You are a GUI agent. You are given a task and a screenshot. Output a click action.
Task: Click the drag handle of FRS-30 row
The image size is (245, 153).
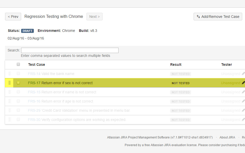9,120
